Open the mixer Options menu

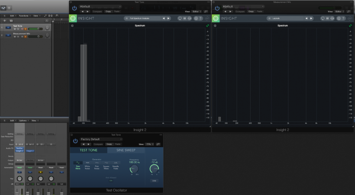click(23, 121)
